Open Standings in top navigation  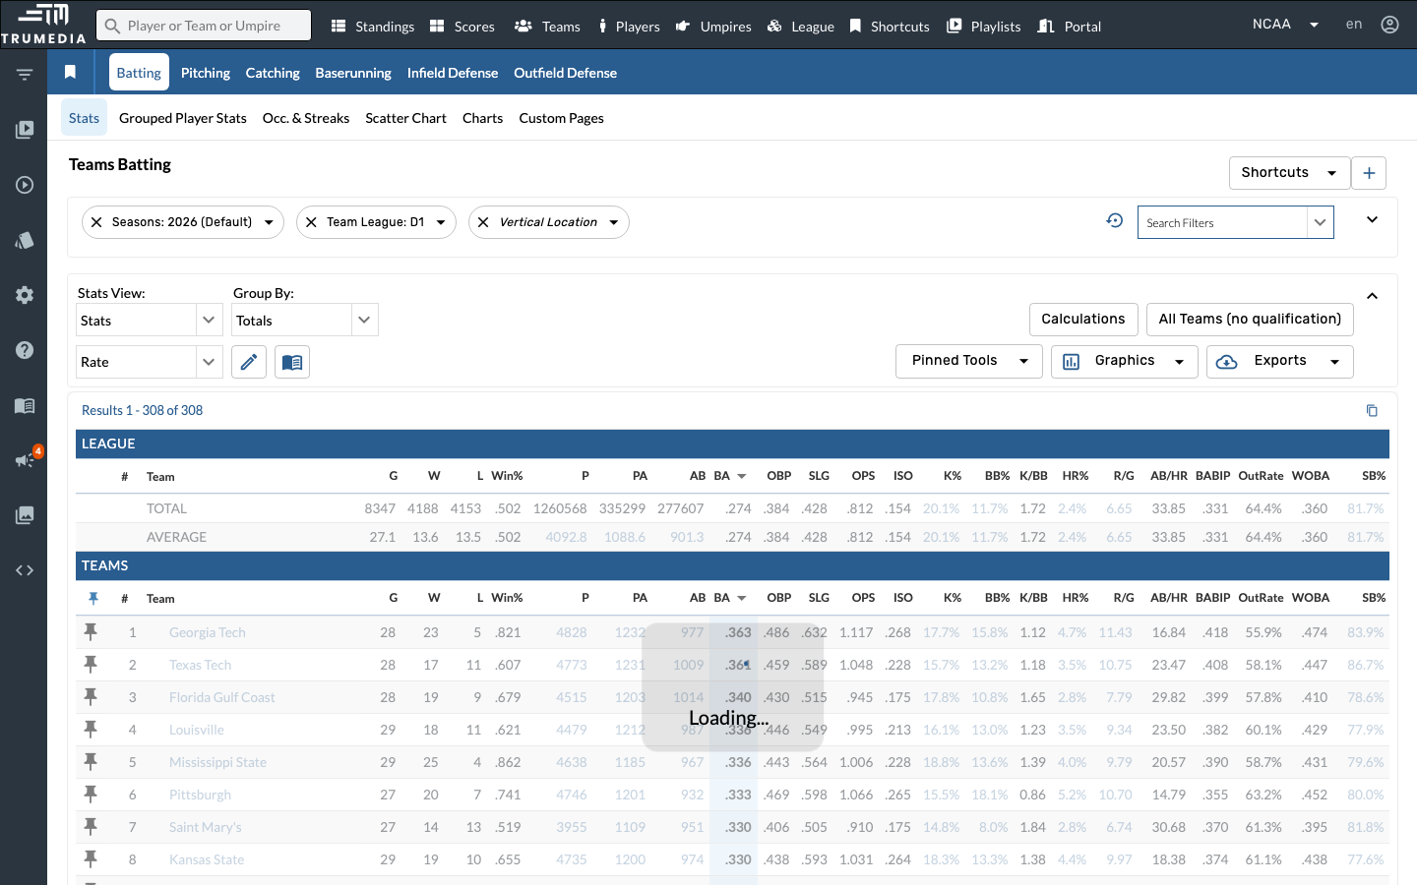tap(373, 27)
